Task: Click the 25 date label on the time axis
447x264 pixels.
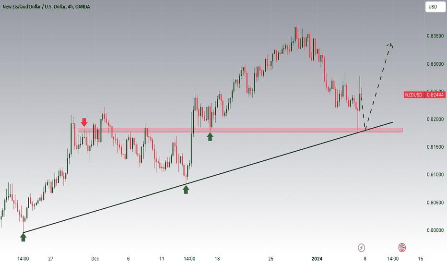Action: coord(271,259)
